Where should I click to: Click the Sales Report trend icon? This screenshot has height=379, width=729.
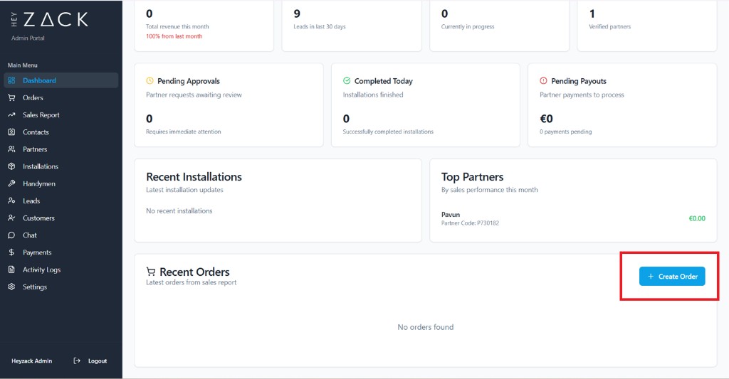pos(11,114)
